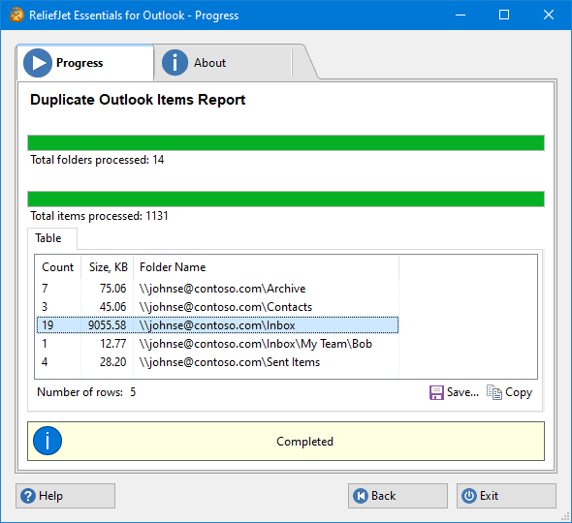572x523 pixels.
Task: Select the highlighted \\johnse@contoso.com\Inbox row
Action: 217,325
